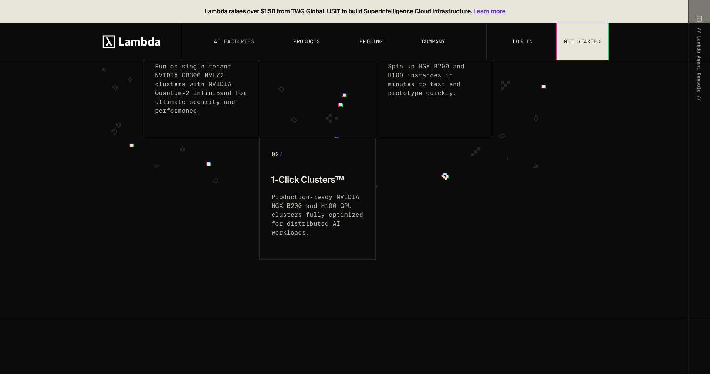Open the Company menu

433,42
